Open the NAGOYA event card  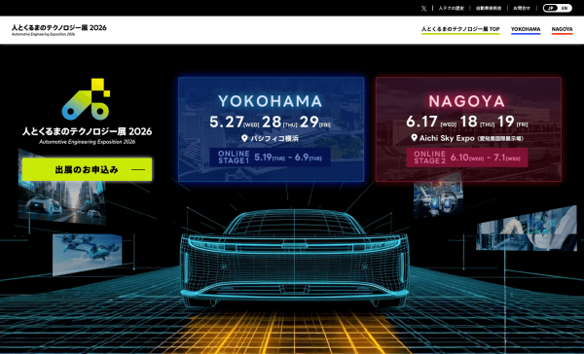[x=468, y=129]
